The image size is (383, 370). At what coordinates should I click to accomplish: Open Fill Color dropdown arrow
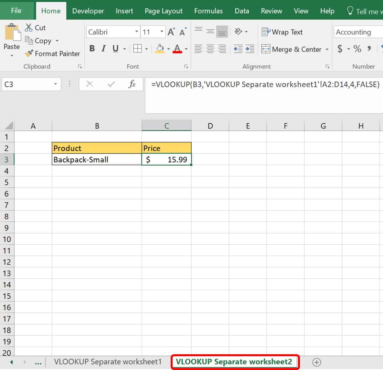tap(169, 49)
